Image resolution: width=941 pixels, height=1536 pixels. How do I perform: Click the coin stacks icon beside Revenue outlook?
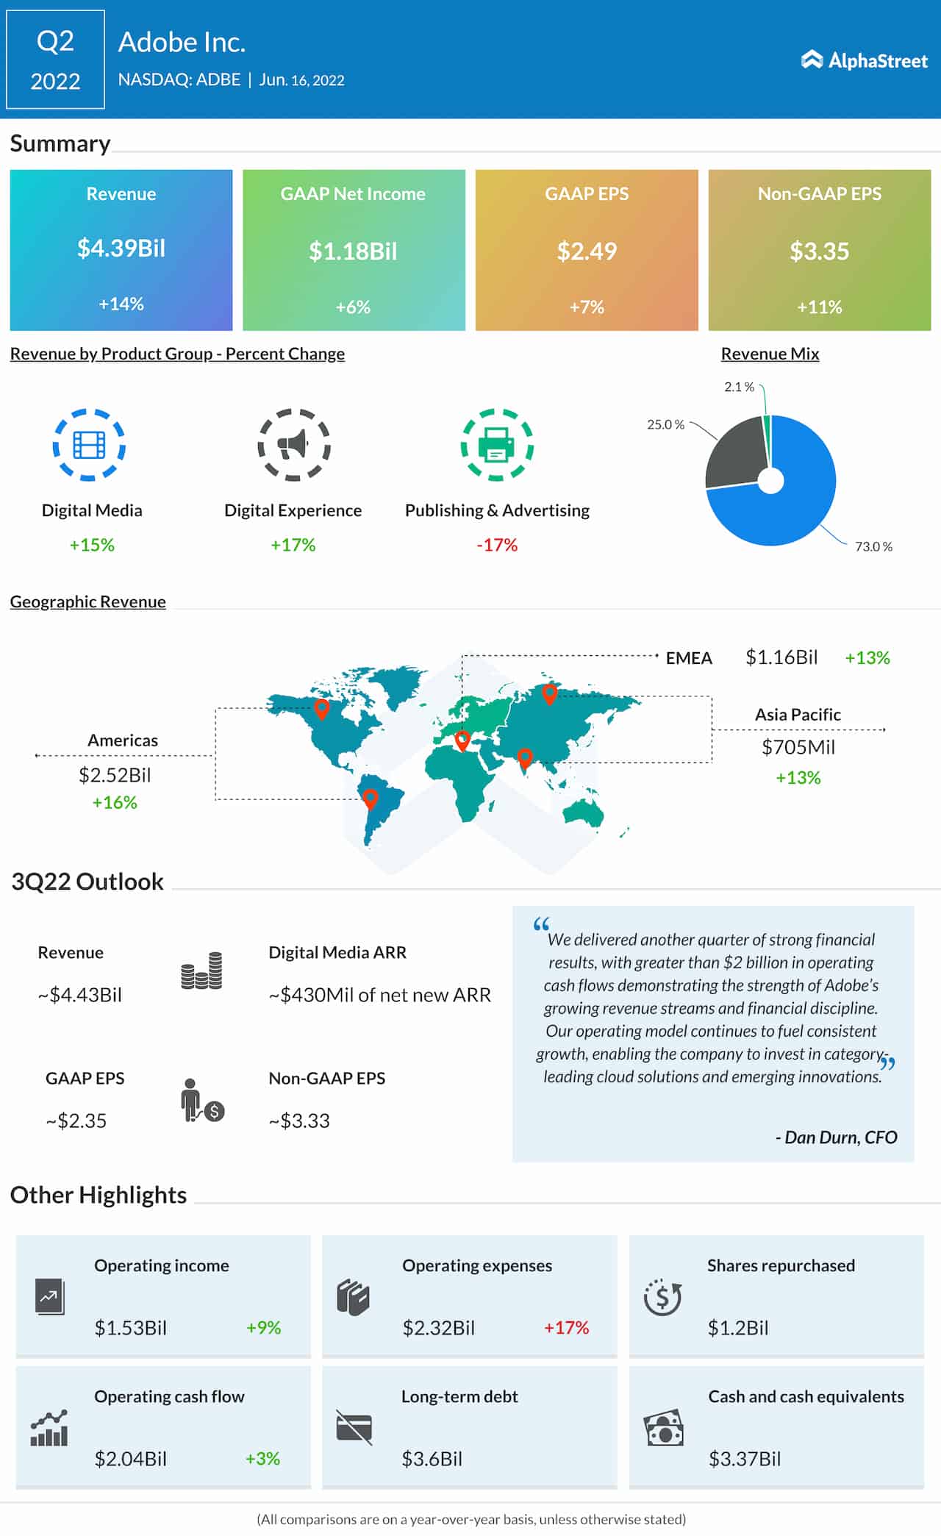[x=201, y=971]
